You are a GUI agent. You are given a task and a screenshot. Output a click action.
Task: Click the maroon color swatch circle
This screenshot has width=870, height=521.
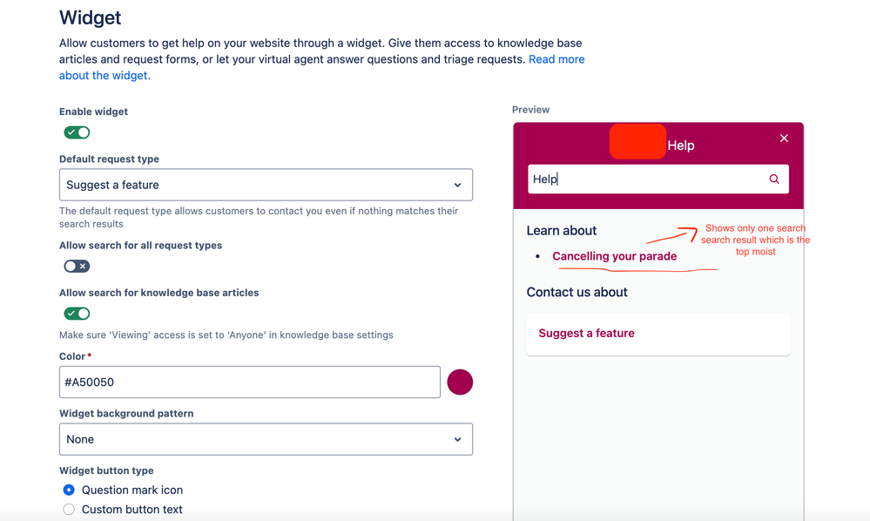click(x=460, y=382)
